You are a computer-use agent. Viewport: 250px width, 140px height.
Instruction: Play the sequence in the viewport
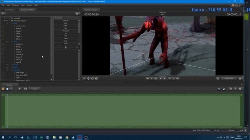point(165,79)
